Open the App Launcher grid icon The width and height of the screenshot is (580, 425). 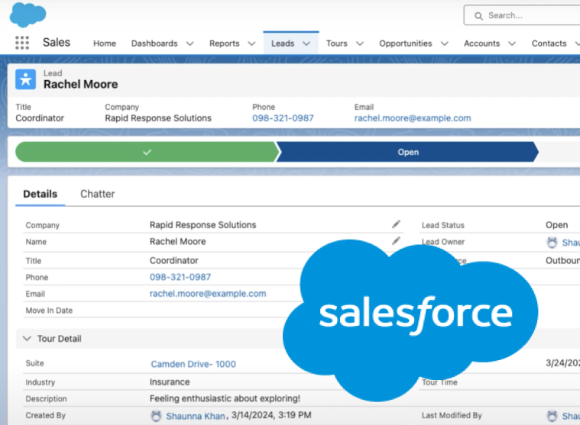(22, 43)
